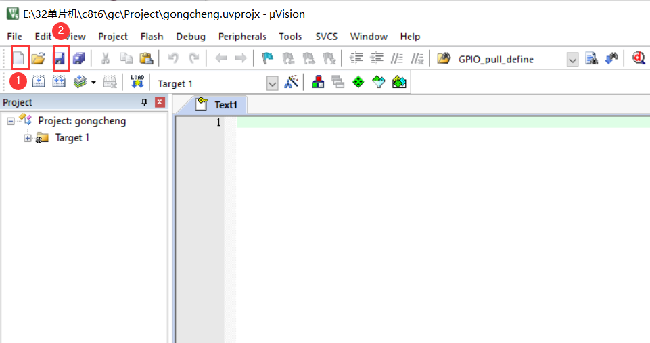Open Options for Target wand icon

292,82
